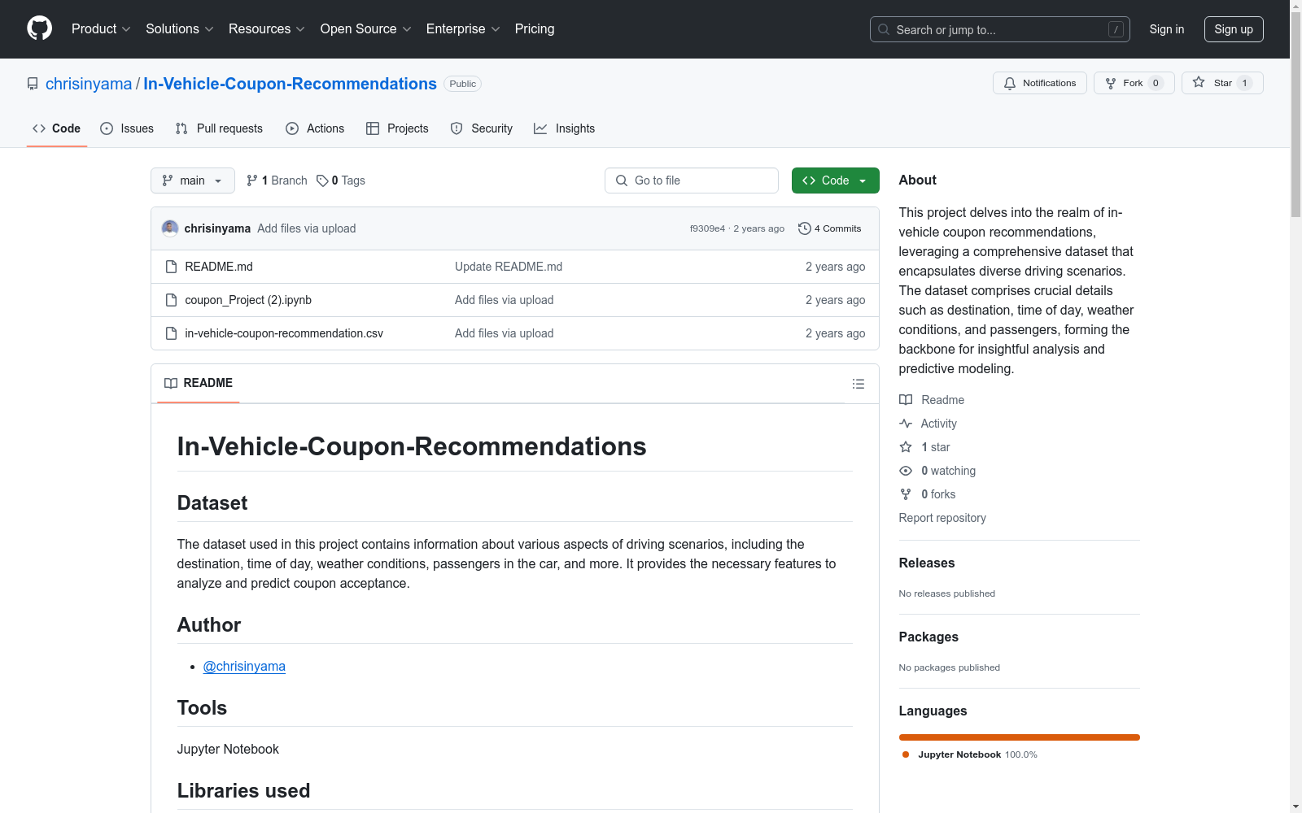Click the bell icon in Notifications
1302x813 pixels.
pyautogui.click(x=1010, y=83)
